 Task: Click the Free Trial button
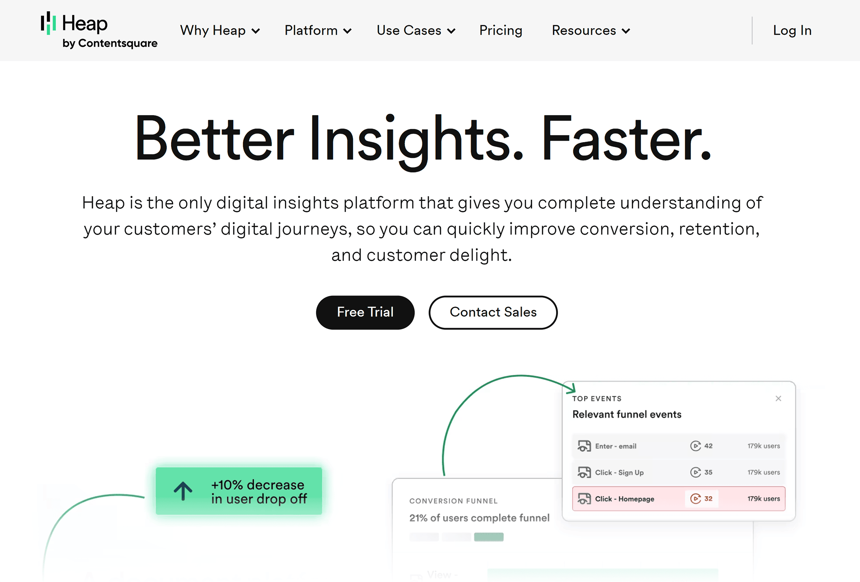coord(365,312)
